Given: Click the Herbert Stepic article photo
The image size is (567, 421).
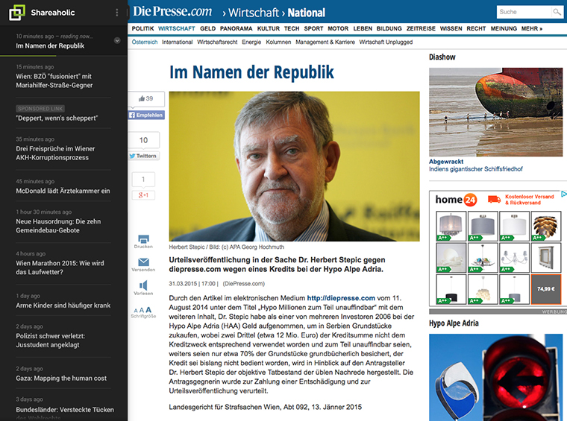Looking at the screenshot, I should (295, 166).
